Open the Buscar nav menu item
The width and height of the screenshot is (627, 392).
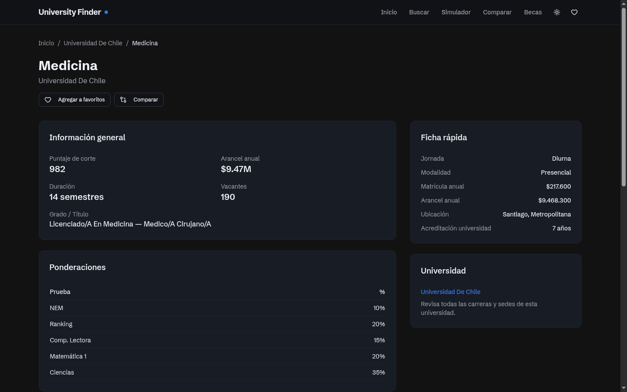[419, 12]
